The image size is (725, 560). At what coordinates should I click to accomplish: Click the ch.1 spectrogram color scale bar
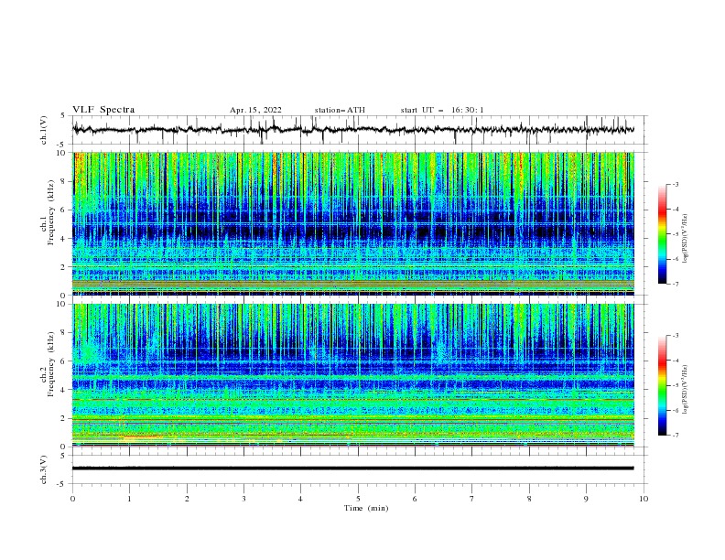663,234
